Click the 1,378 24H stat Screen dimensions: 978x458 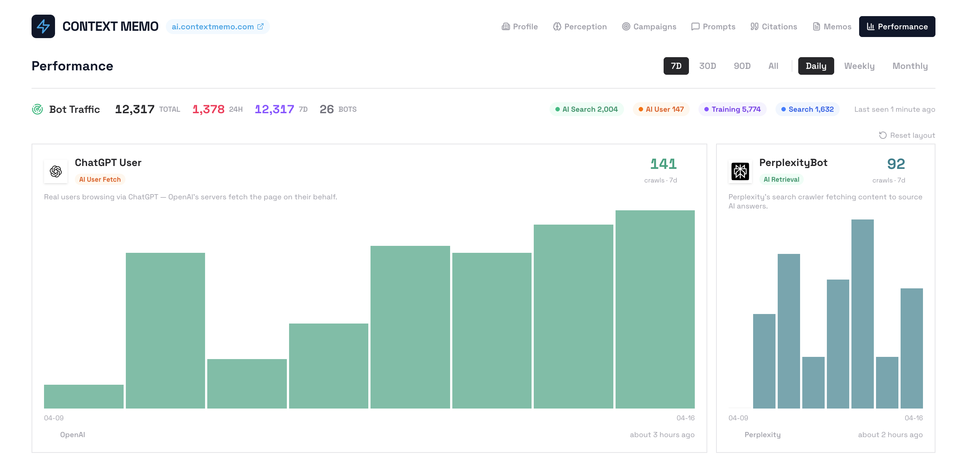tap(217, 109)
